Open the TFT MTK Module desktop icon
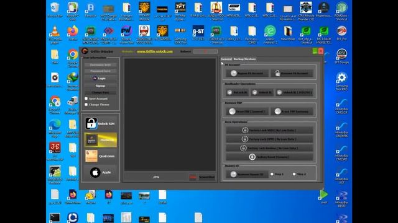The width and height of the screenshot is (398, 223). 144,11
